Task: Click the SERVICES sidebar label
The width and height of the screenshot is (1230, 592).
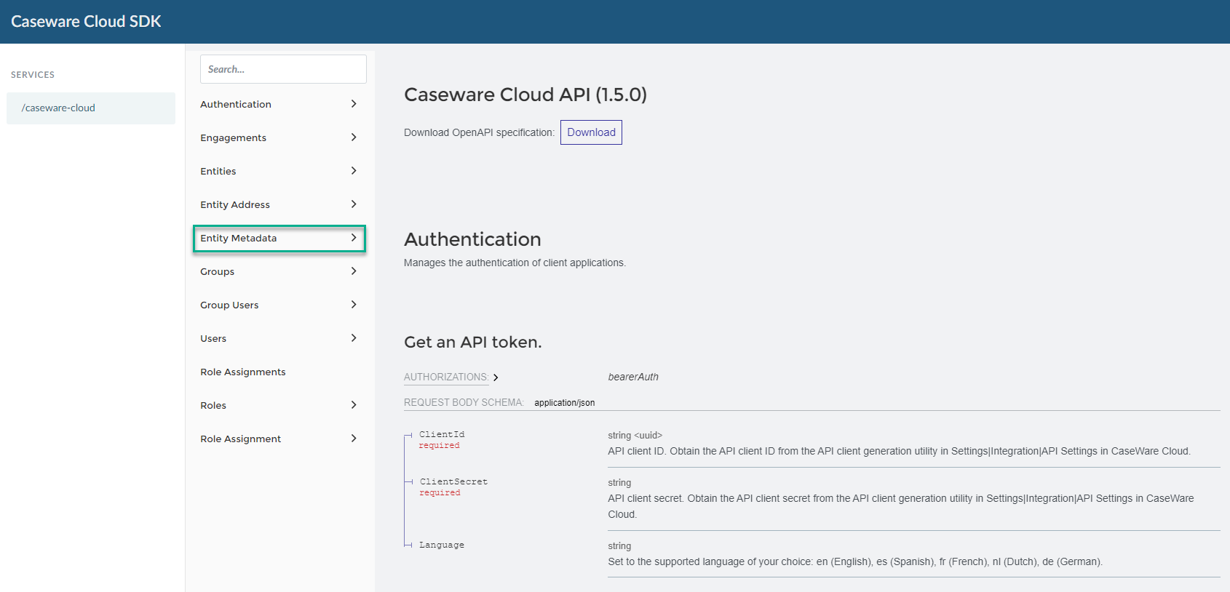Action: tap(33, 75)
